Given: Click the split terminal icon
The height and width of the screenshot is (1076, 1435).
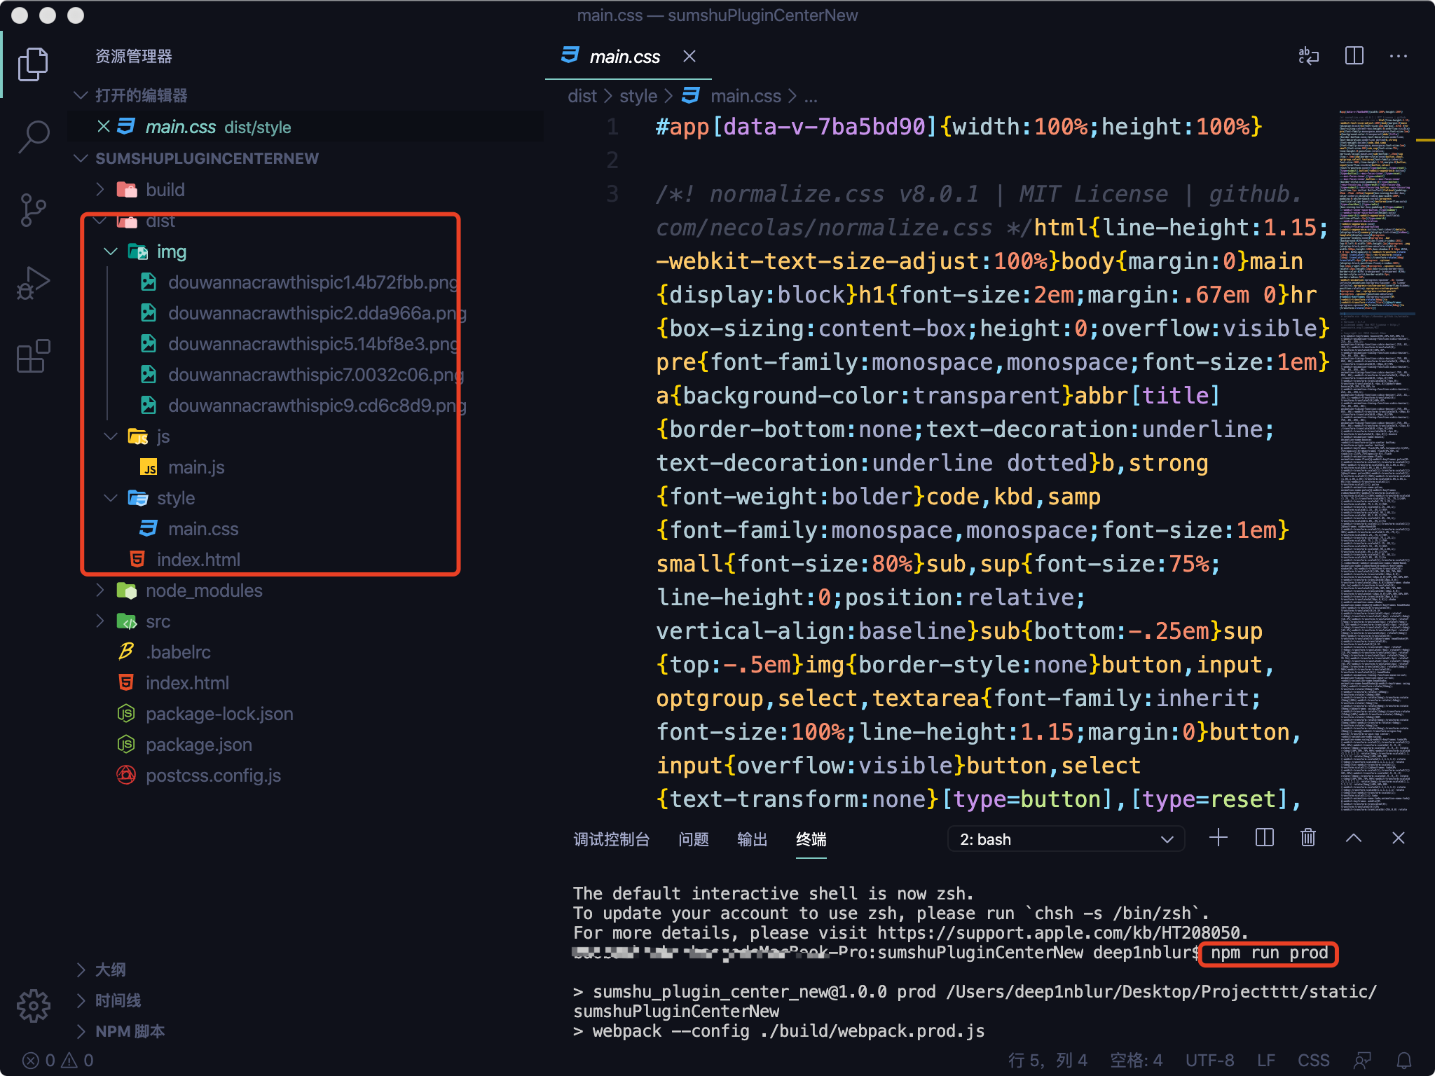Looking at the screenshot, I should tap(1264, 838).
